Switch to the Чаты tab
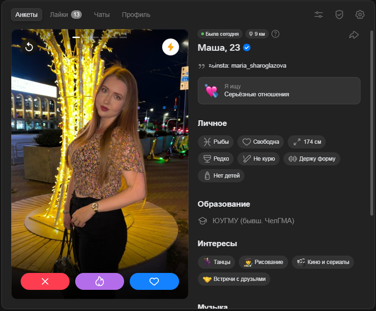 click(102, 15)
